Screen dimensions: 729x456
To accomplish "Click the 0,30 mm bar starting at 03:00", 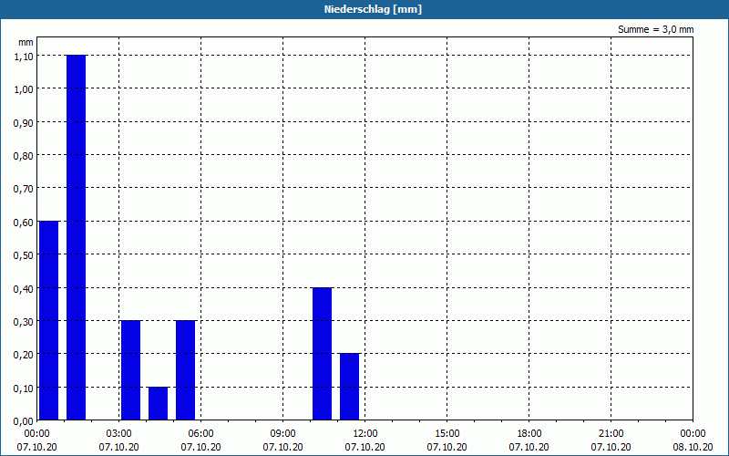I will coord(130,370).
